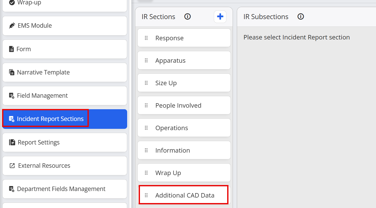Click the External Resources link-out icon
The width and height of the screenshot is (376, 208).
coord(12,166)
